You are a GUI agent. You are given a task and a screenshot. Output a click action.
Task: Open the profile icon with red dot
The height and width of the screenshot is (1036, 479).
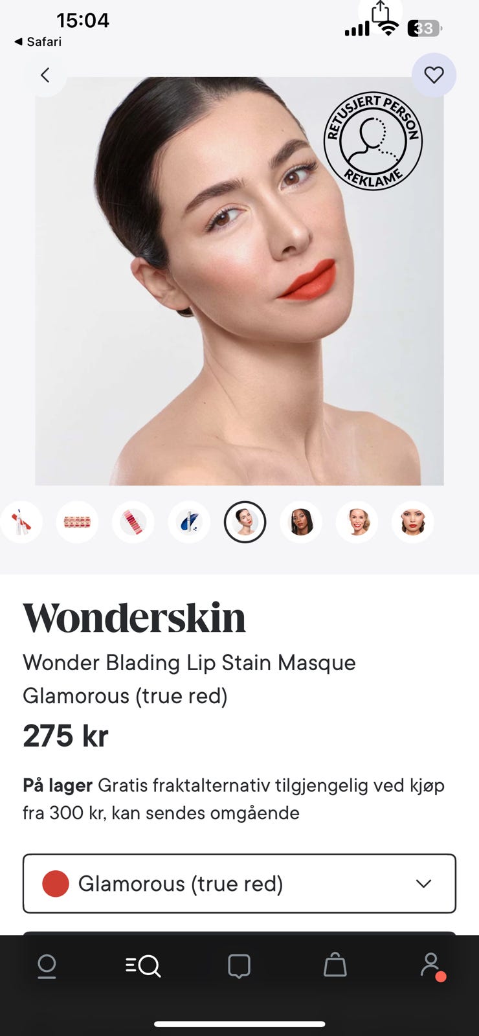coord(431,965)
